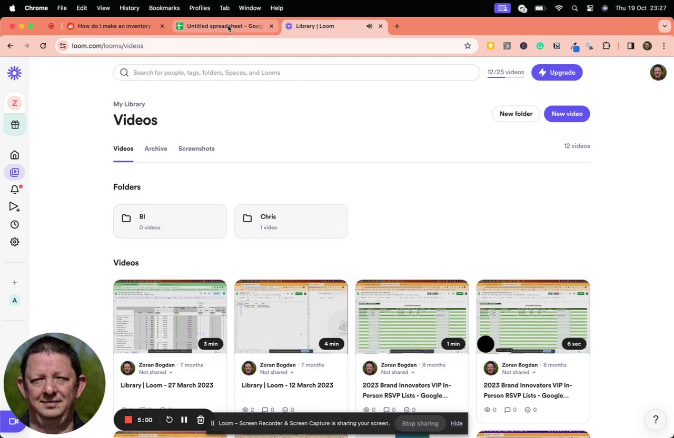
Task: Click the Loom search field
Action: [297, 72]
